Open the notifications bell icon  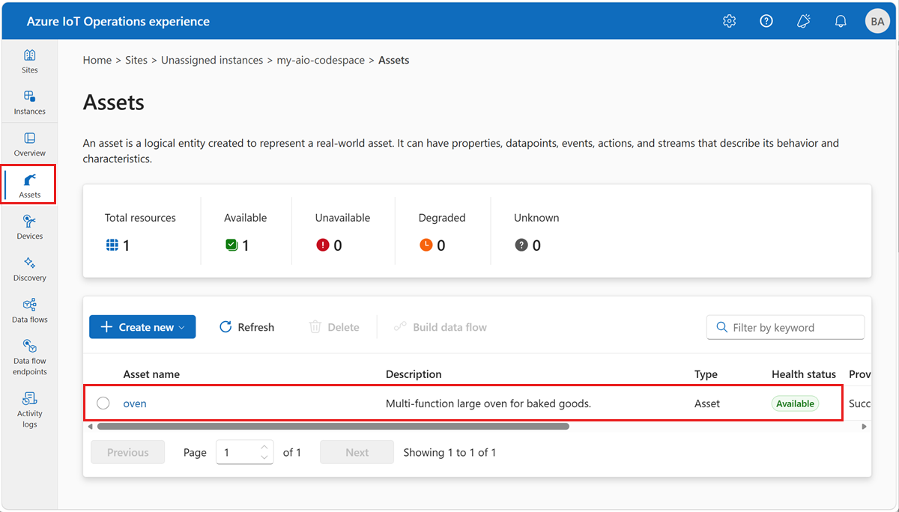click(x=841, y=21)
